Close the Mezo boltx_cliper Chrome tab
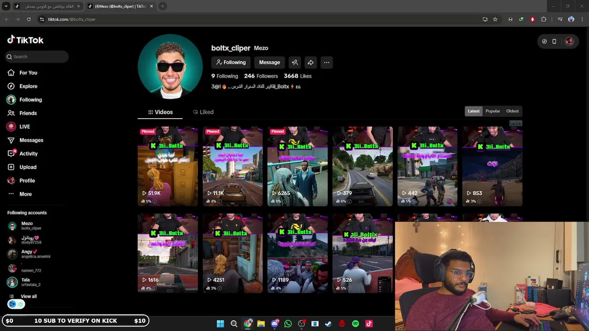 (151, 6)
